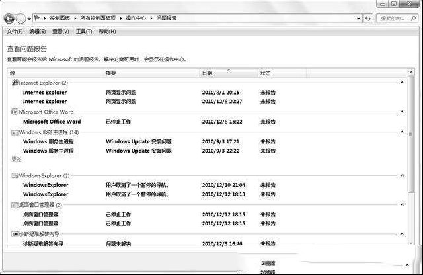Collapse the WindowsExplorer (2) group
Screen dimensions: 423x275
402,176
